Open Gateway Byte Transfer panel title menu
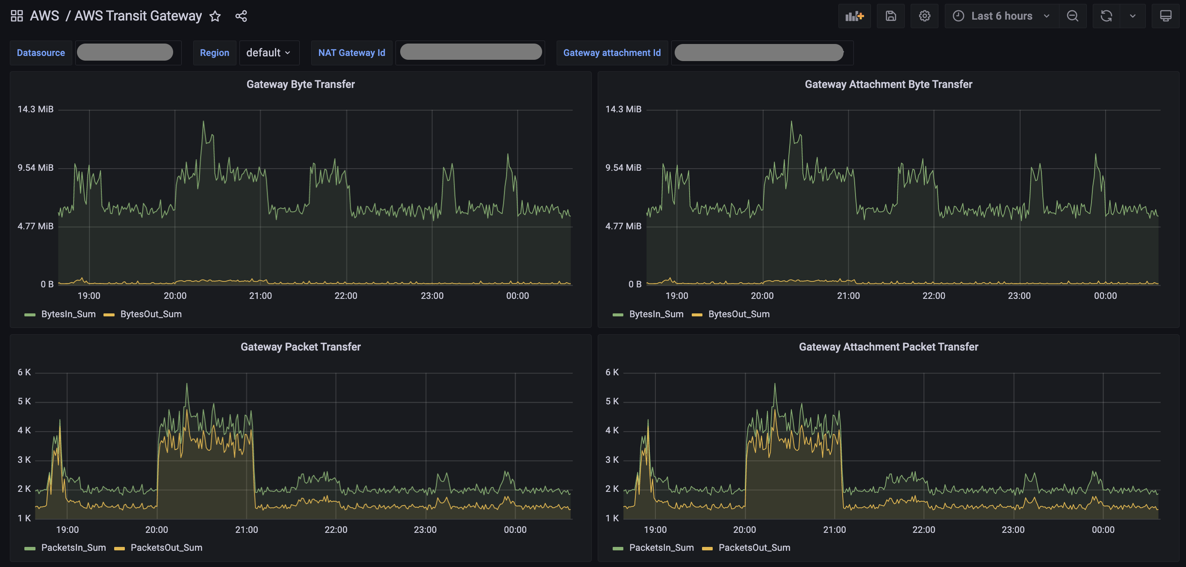The image size is (1186, 567). [x=300, y=84]
